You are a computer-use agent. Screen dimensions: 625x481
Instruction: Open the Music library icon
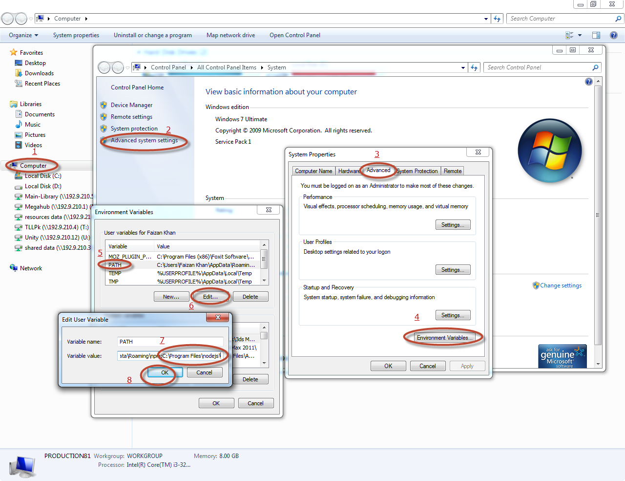19,125
